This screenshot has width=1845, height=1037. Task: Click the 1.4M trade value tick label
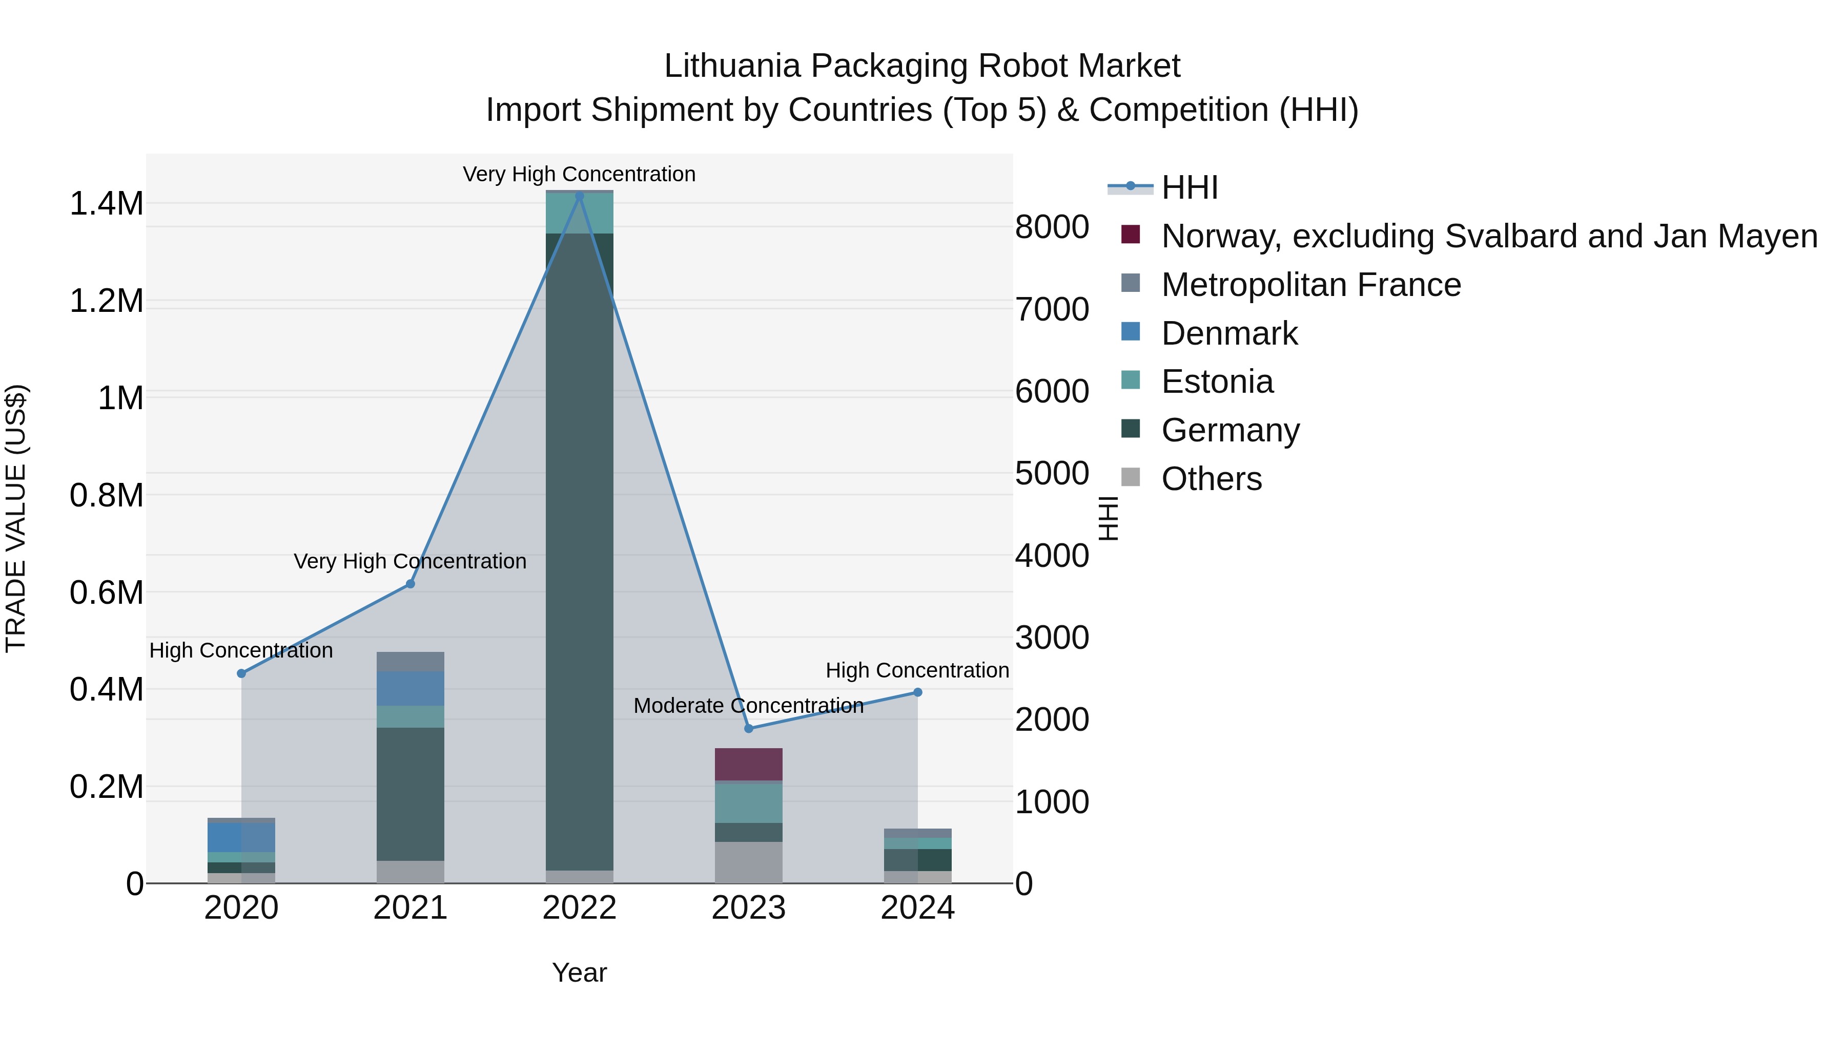click(x=107, y=204)
